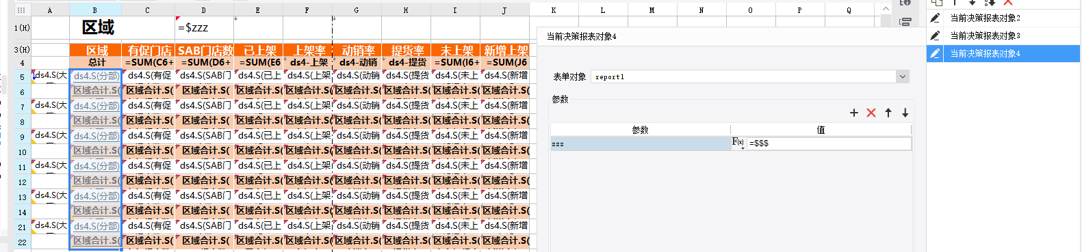1082x252 pixels.
Task: Click the scroll-up arrow of the sheet scrollbar
Action: (886, 9)
